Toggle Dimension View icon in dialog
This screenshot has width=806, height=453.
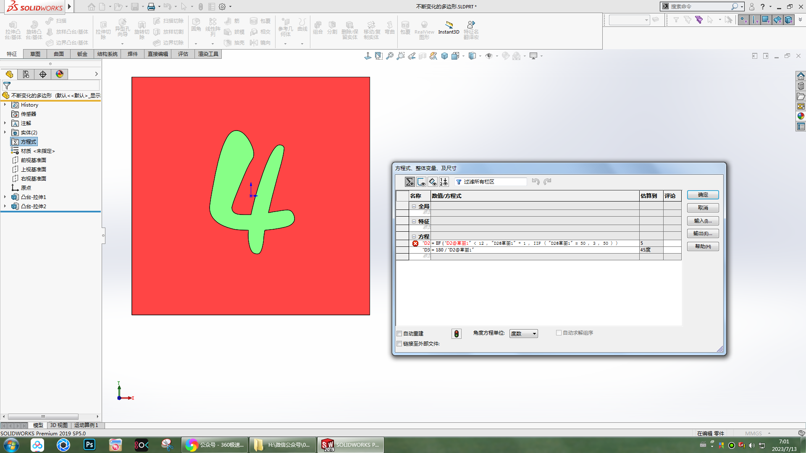tap(432, 182)
